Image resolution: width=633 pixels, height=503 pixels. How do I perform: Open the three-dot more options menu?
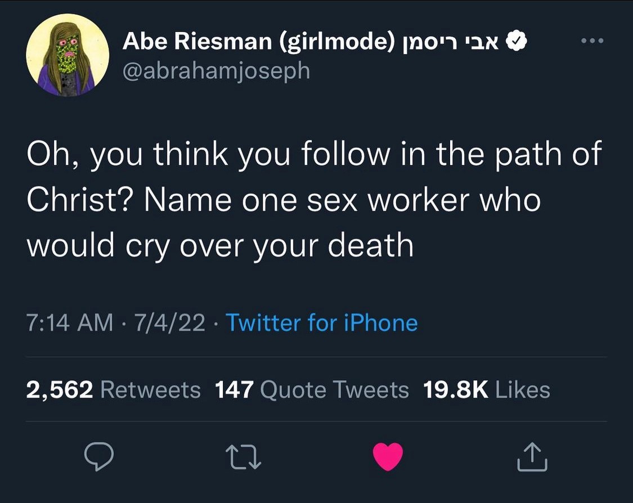point(592,41)
